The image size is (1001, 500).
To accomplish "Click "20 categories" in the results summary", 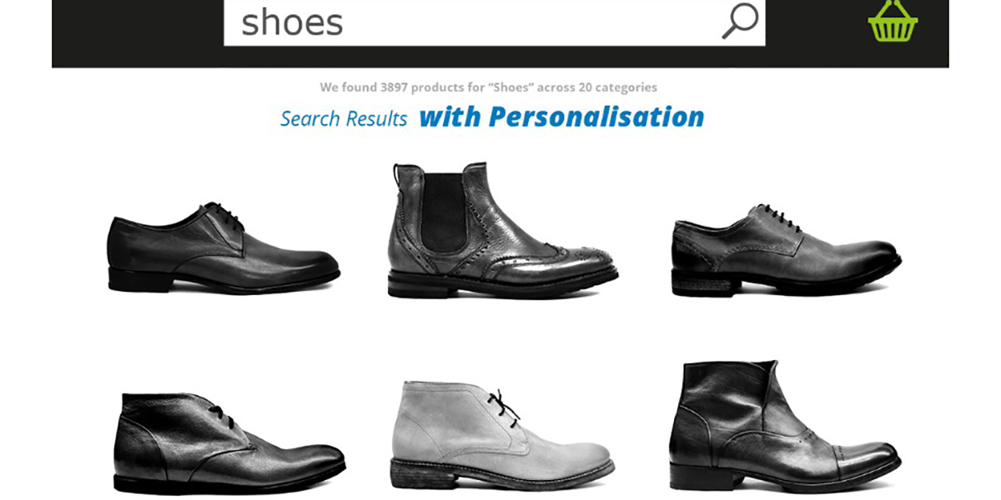I will (618, 87).
